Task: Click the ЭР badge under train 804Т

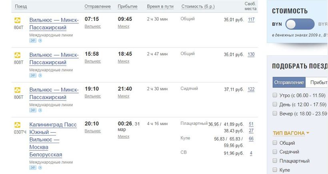Action: [33, 40]
